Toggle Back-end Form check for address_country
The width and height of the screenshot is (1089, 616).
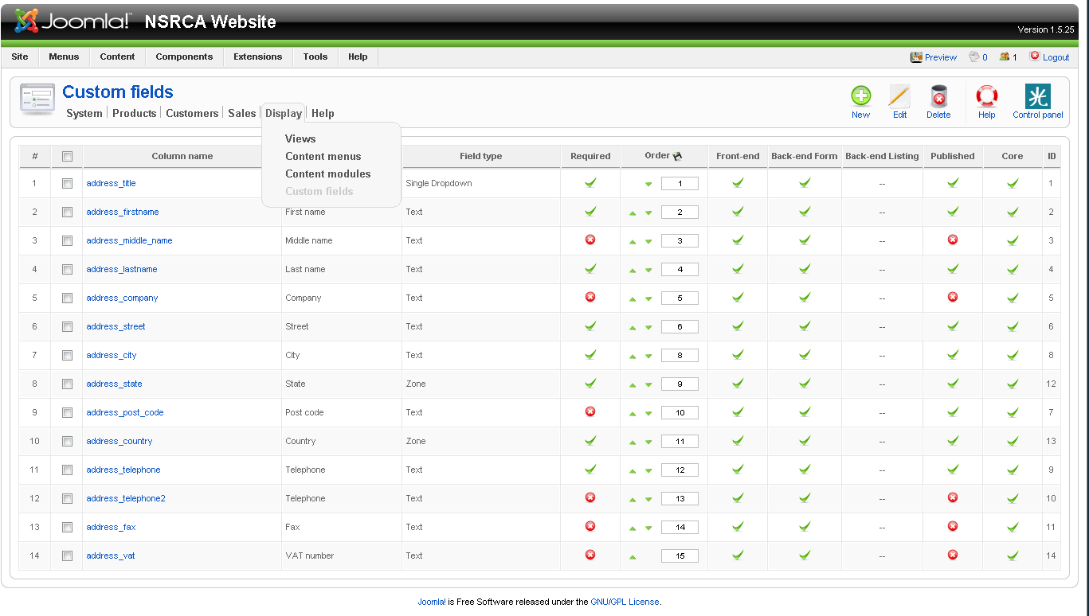point(805,441)
